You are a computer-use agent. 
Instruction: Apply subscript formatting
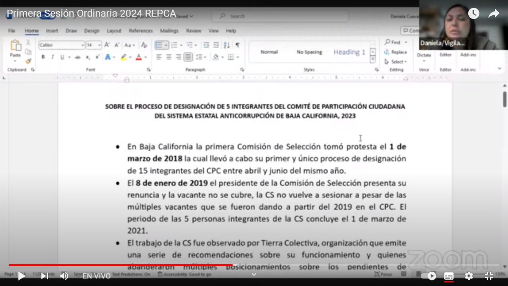tap(88, 57)
